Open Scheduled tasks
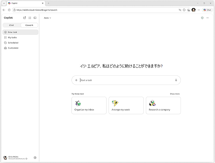This screenshot has height=163, width=215. (20, 43)
